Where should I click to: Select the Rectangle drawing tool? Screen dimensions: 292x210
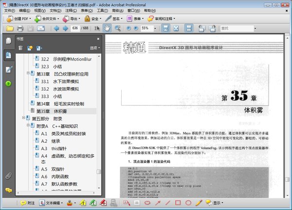[178, 203]
